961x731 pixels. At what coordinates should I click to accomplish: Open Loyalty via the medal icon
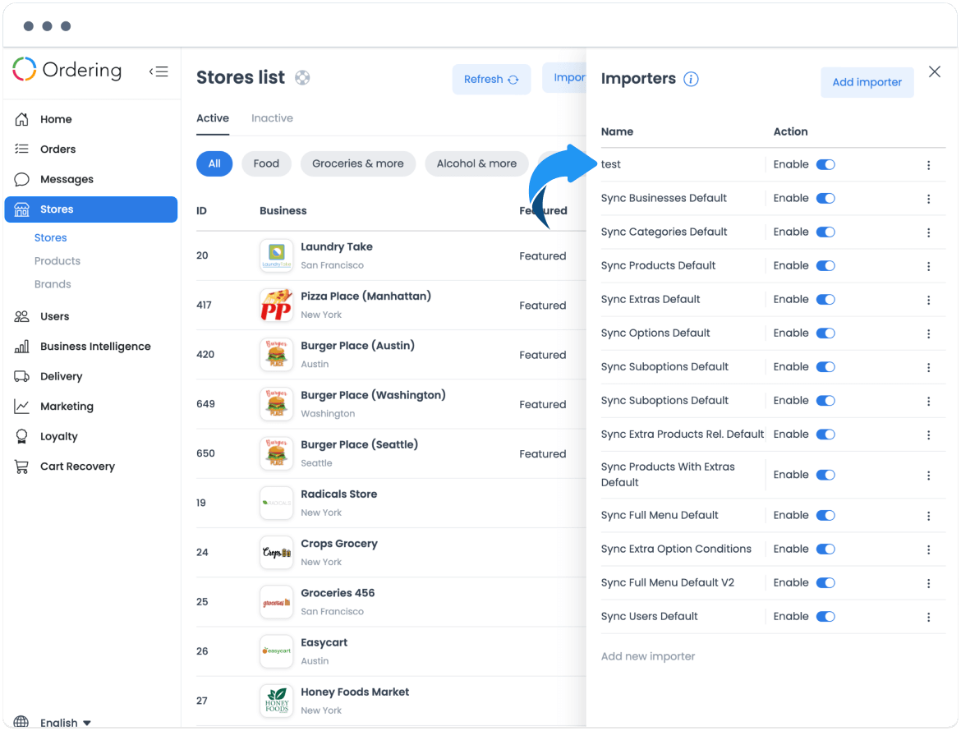[x=21, y=436]
